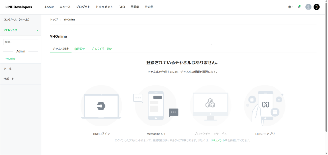This screenshot has height=155, width=328.
Task: Open the language globe selector
Action: click(x=291, y=7)
